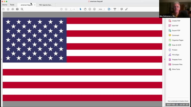This screenshot has height=107, width=191.
Task: Go to the previous page arrow
Action: (61, 9)
